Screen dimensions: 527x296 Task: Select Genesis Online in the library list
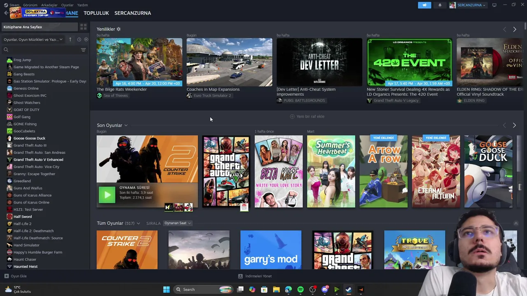coord(26,88)
